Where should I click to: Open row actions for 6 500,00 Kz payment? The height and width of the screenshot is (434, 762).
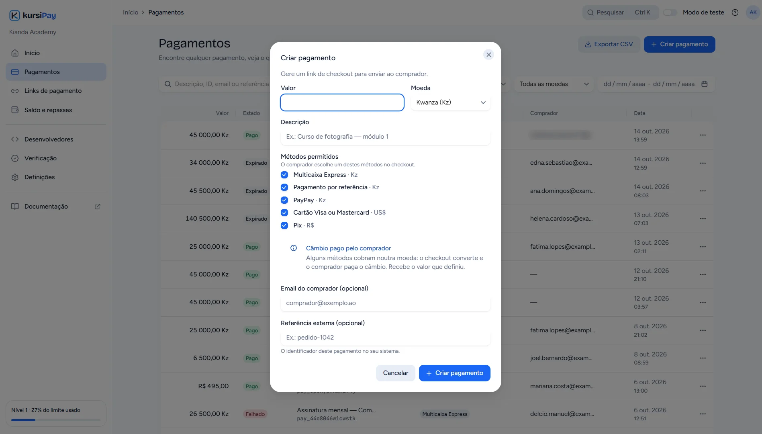(x=703, y=358)
